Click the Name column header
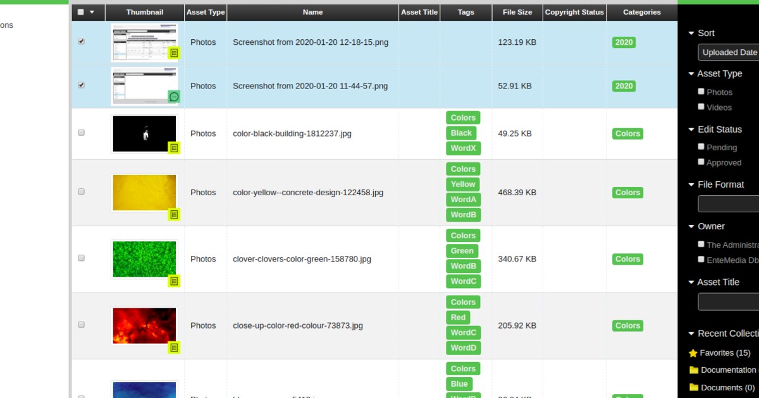 (312, 12)
